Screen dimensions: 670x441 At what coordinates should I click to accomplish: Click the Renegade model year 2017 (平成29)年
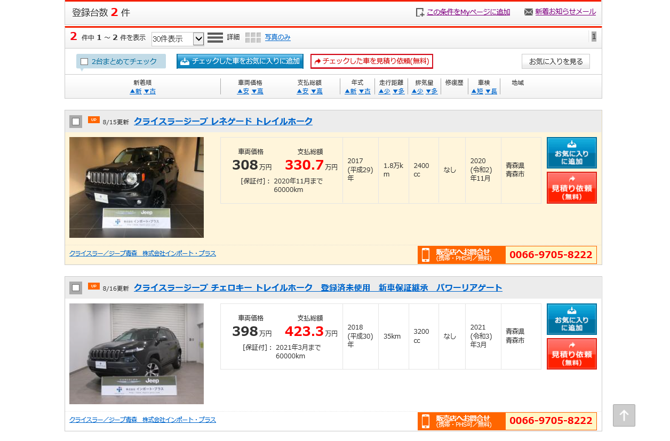point(361,170)
